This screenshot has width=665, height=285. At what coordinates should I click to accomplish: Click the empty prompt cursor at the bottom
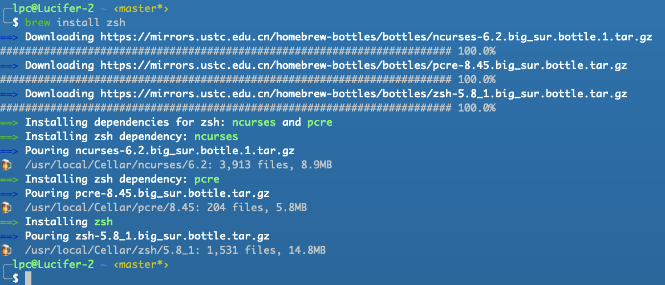tap(29, 278)
